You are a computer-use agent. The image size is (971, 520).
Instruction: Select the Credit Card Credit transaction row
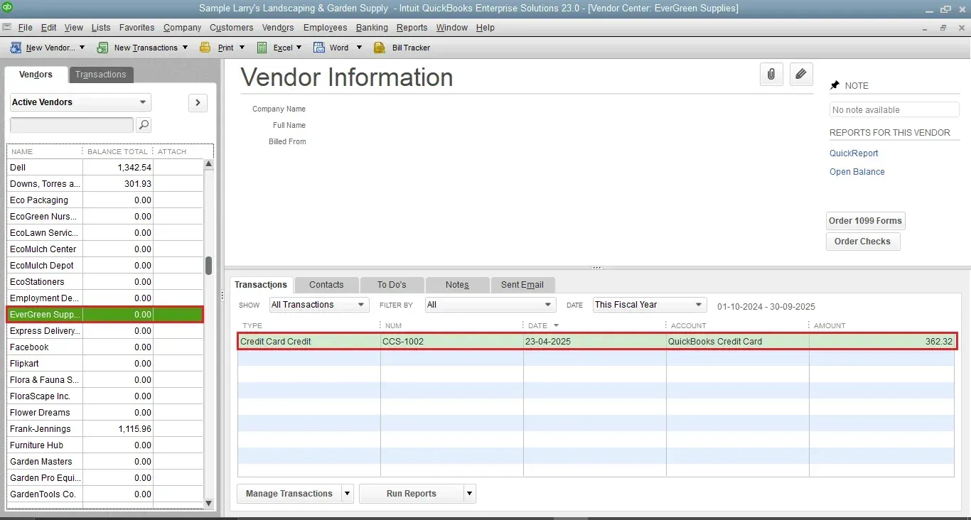tap(597, 342)
